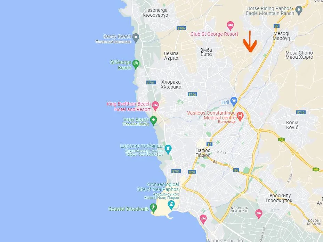The width and height of the screenshot is (323, 242).
Task: Select the St George Beach umbrella marker
Action: pyautogui.click(x=136, y=65)
